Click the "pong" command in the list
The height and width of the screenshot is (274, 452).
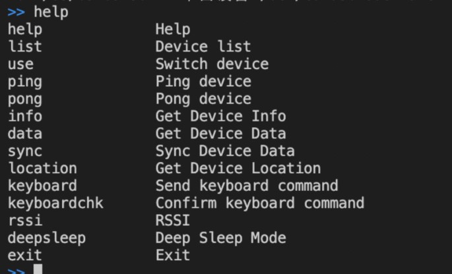pyautogui.click(x=25, y=99)
